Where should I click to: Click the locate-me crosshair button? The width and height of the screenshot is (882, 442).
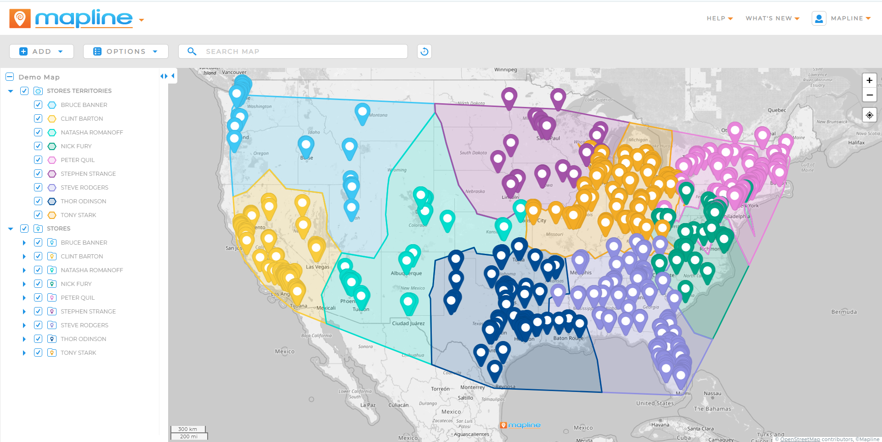point(869,115)
